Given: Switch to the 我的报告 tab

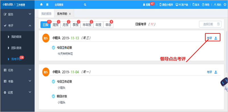Looking at the screenshot, I should click(46, 14).
